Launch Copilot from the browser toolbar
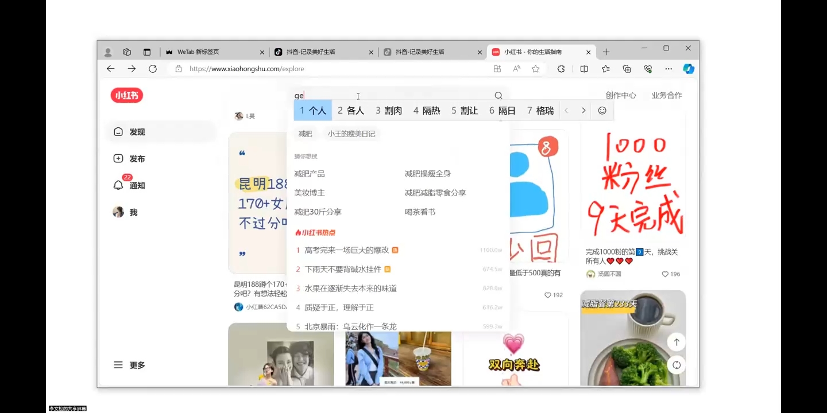This screenshot has height=413, width=827. coord(689,68)
